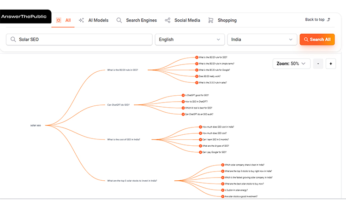346x207 pixels.
Task: Open the Search Engines tab
Action: coord(137,20)
